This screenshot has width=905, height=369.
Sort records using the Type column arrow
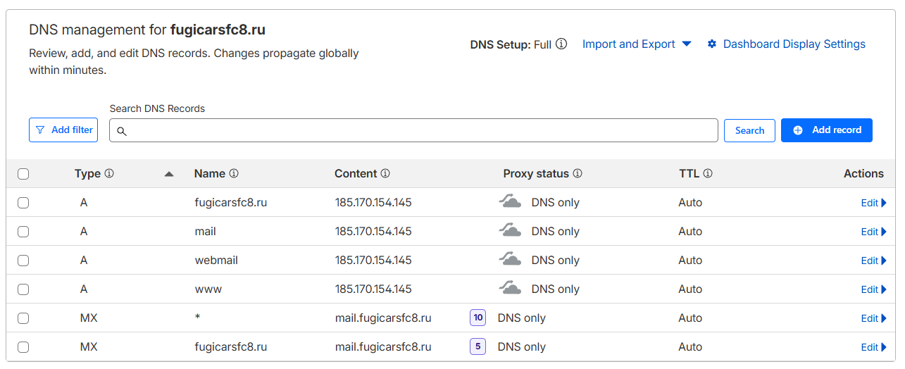[168, 174]
